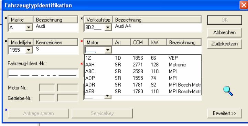
Task: Pick the ADP 1595 engine option
Action: click(x=143, y=78)
